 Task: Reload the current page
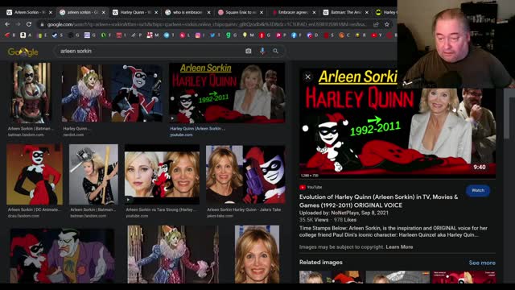coord(29,24)
